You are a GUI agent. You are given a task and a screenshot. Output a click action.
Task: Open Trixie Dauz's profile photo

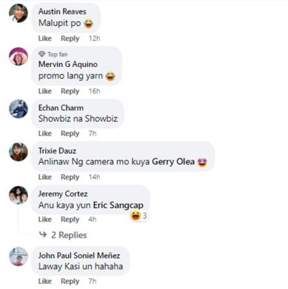coord(19,152)
